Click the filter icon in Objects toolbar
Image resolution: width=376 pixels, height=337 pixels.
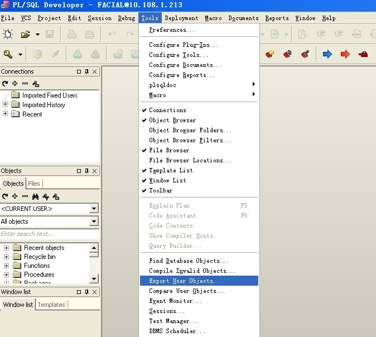46,197
